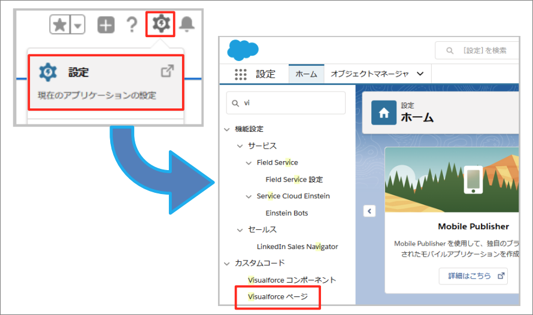Open the favorites list dropdown arrow
Viewport: 533px width, 315px height.
(78, 25)
